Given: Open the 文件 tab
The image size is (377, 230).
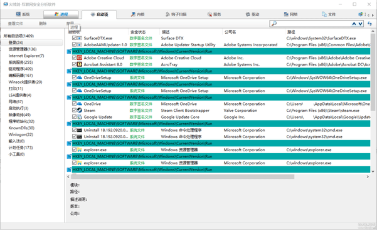Looking at the screenshot, I should (x=329, y=14).
